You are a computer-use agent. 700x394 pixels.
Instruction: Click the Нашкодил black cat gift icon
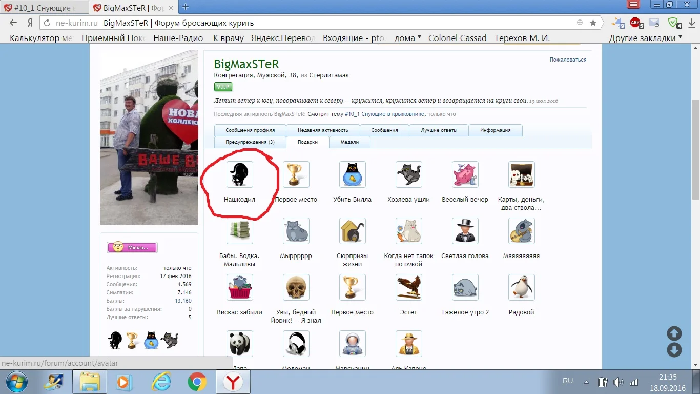point(240,174)
